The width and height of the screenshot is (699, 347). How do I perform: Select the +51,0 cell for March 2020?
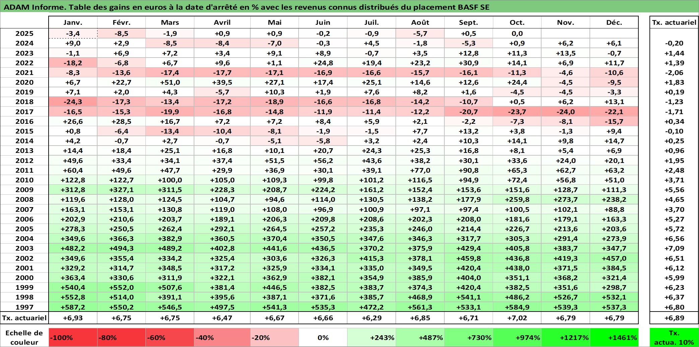click(170, 82)
